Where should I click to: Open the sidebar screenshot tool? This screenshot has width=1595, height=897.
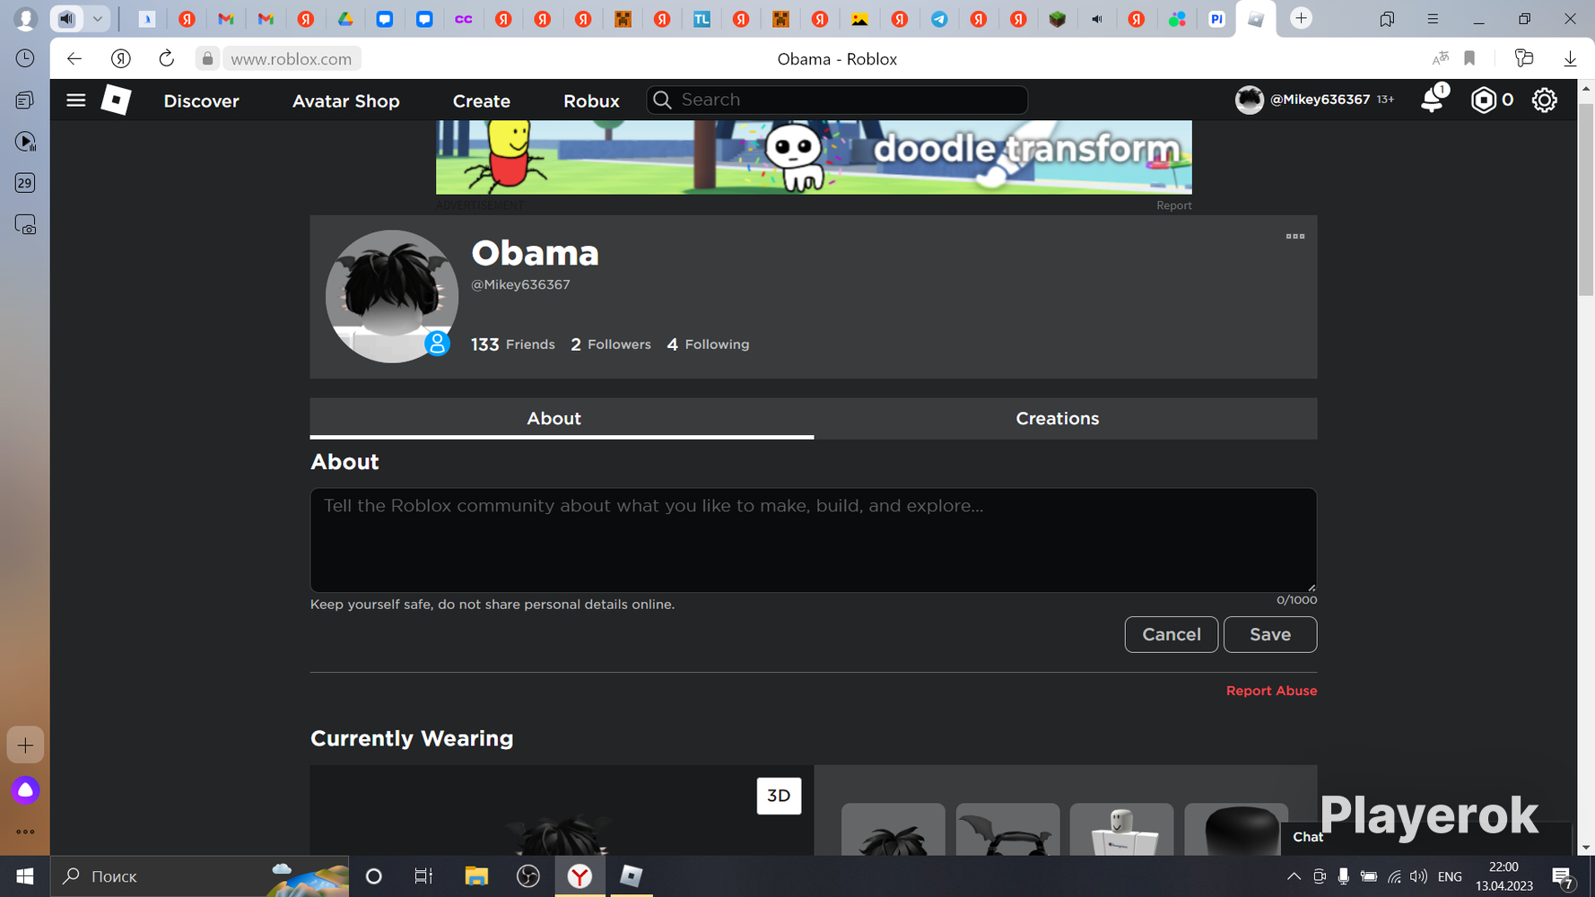(x=25, y=224)
